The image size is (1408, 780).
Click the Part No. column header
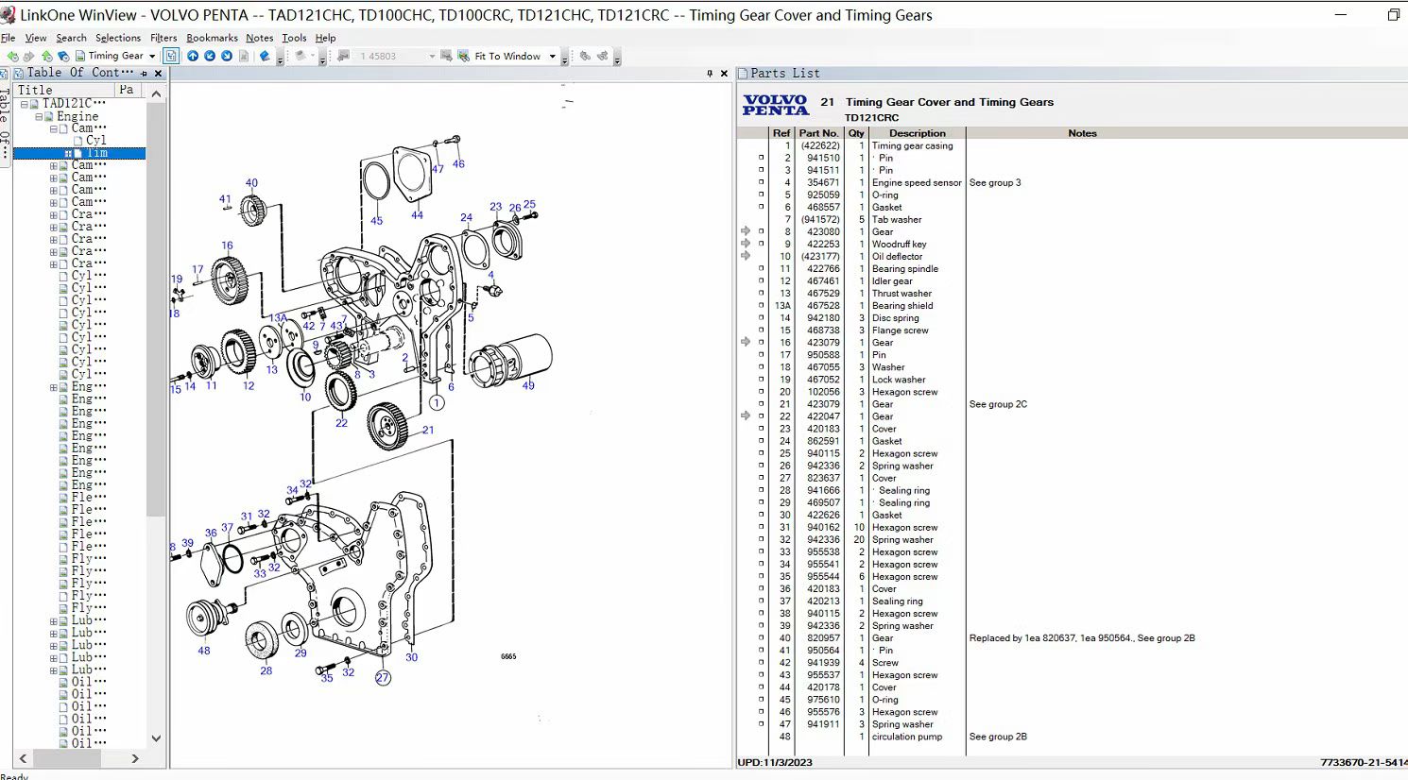tap(818, 133)
